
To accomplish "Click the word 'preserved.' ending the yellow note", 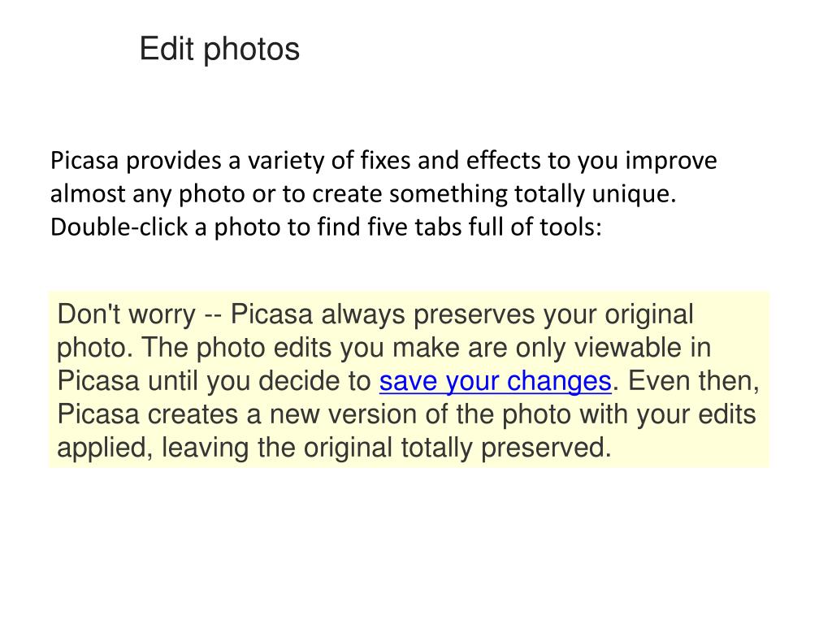I will click(x=546, y=448).
